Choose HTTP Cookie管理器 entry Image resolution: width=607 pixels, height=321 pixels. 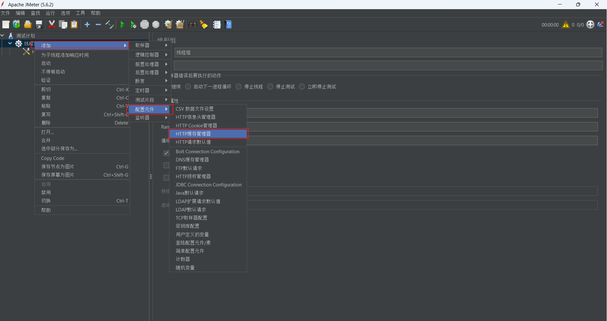click(208, 125)
